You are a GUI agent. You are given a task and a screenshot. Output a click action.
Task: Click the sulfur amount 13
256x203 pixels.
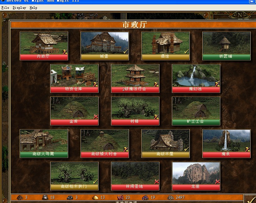[103, 197]
